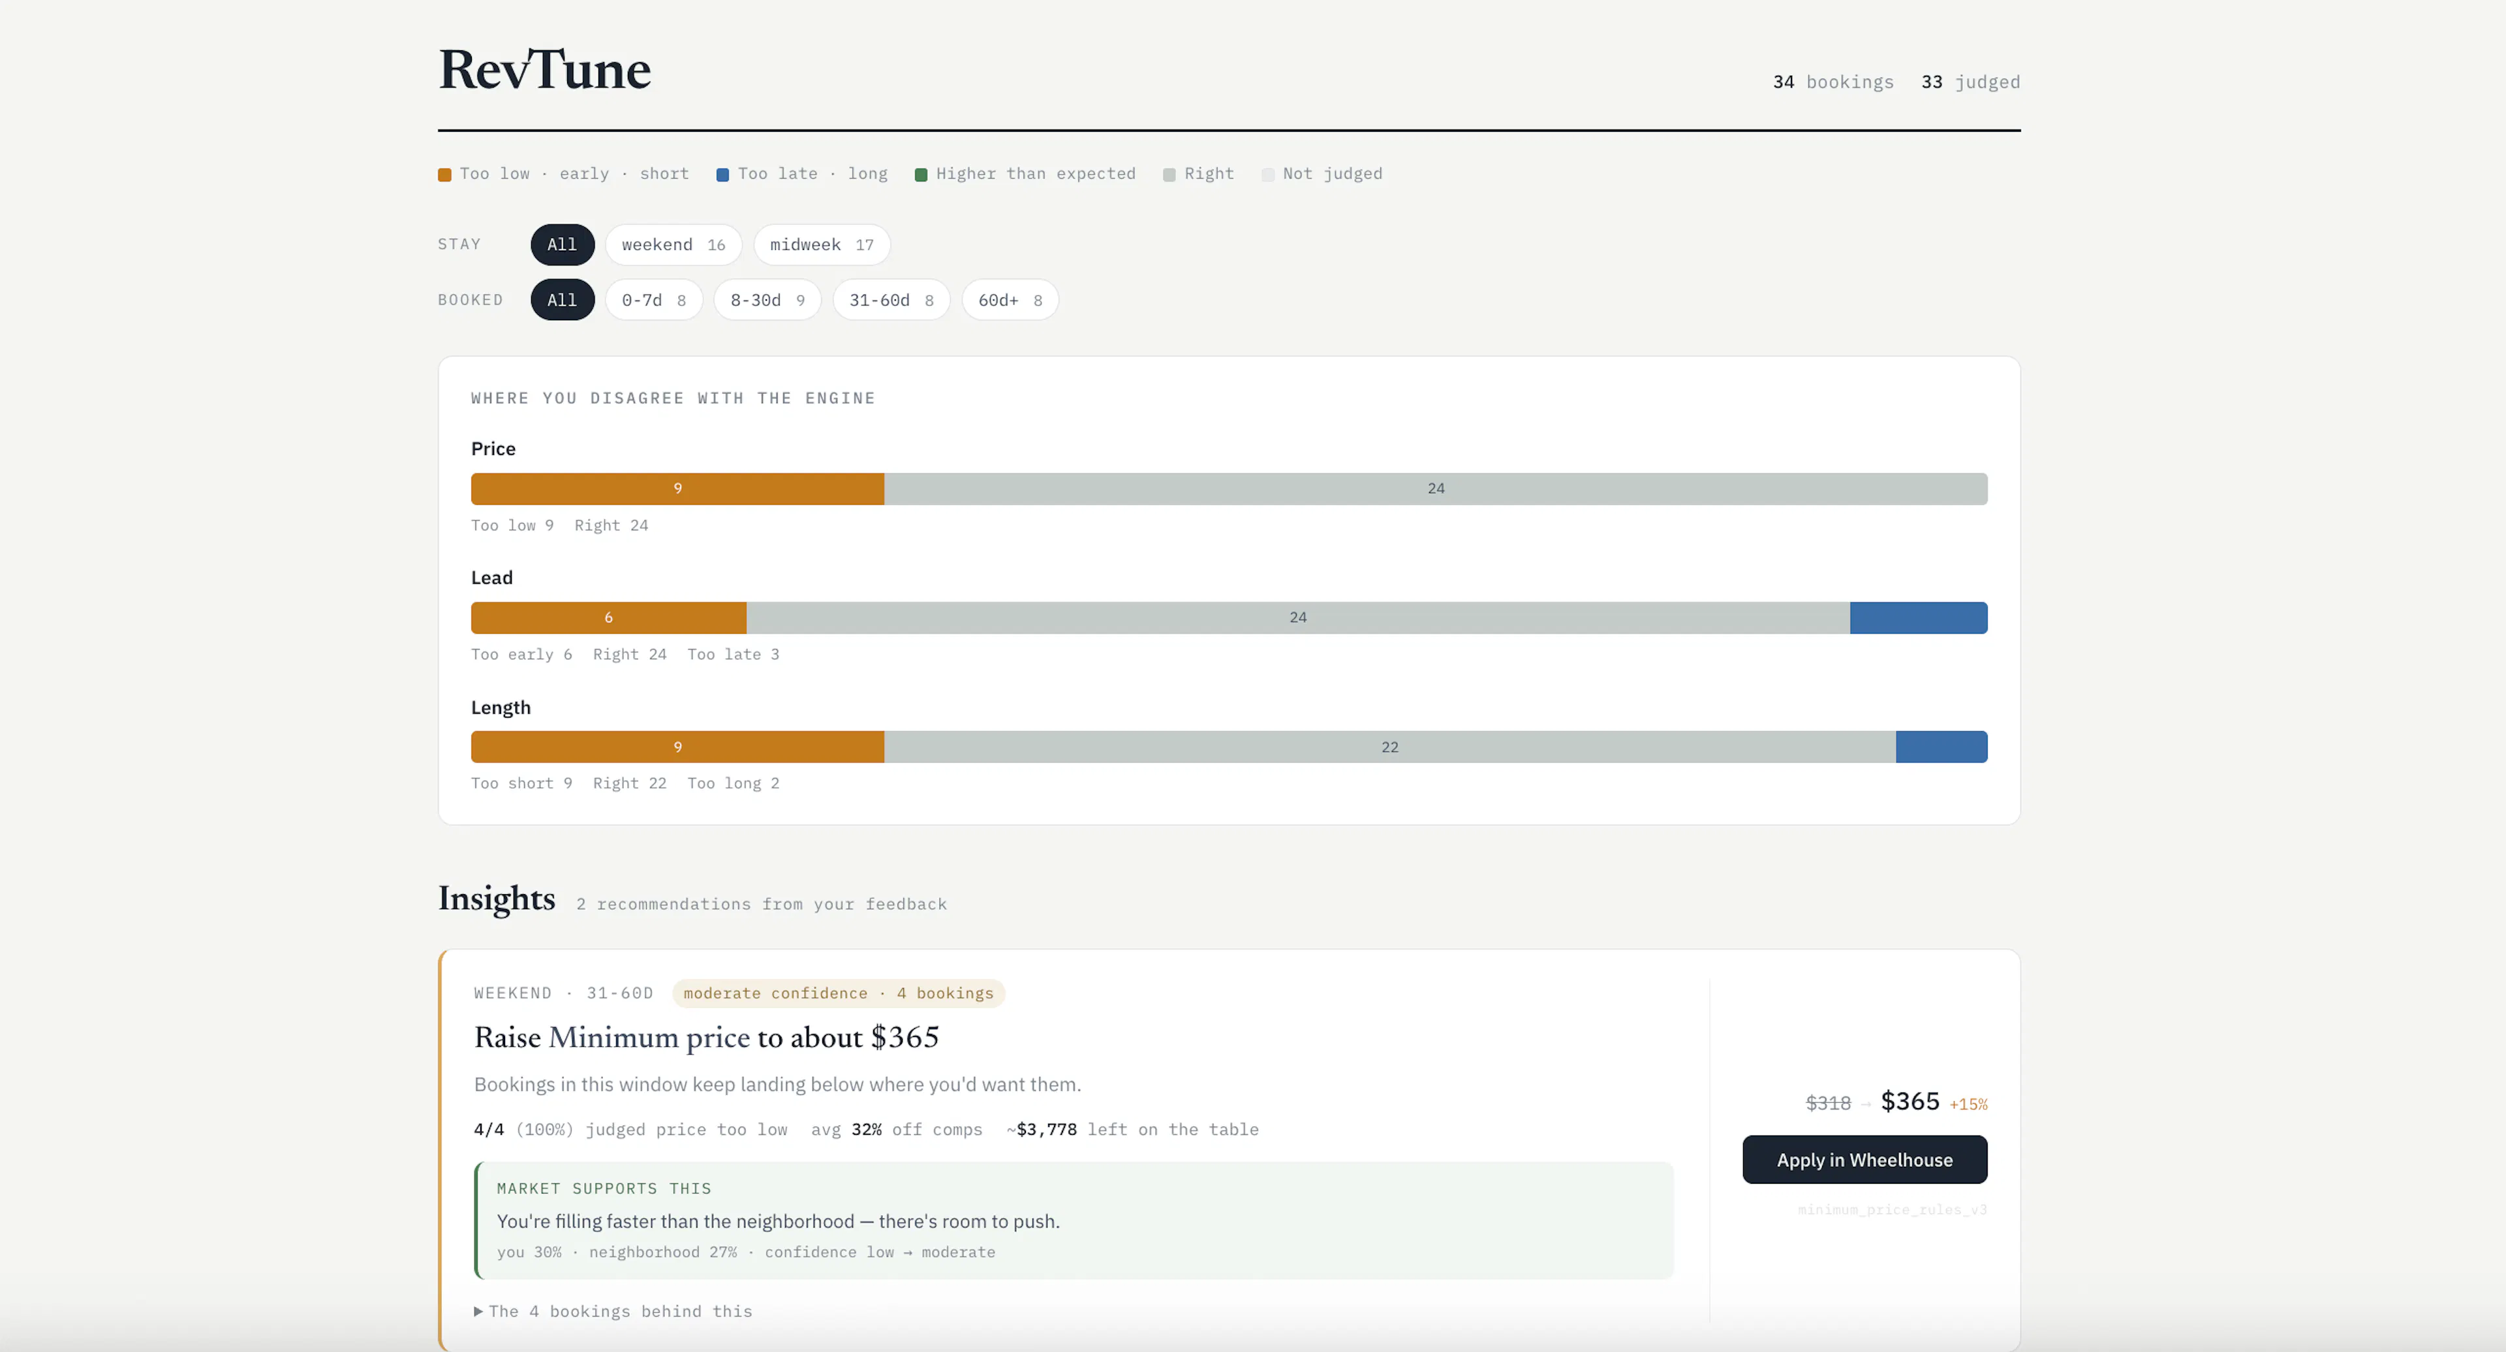
Task: Click the '33 judged' count
Action: click(x=1970, y=82)
